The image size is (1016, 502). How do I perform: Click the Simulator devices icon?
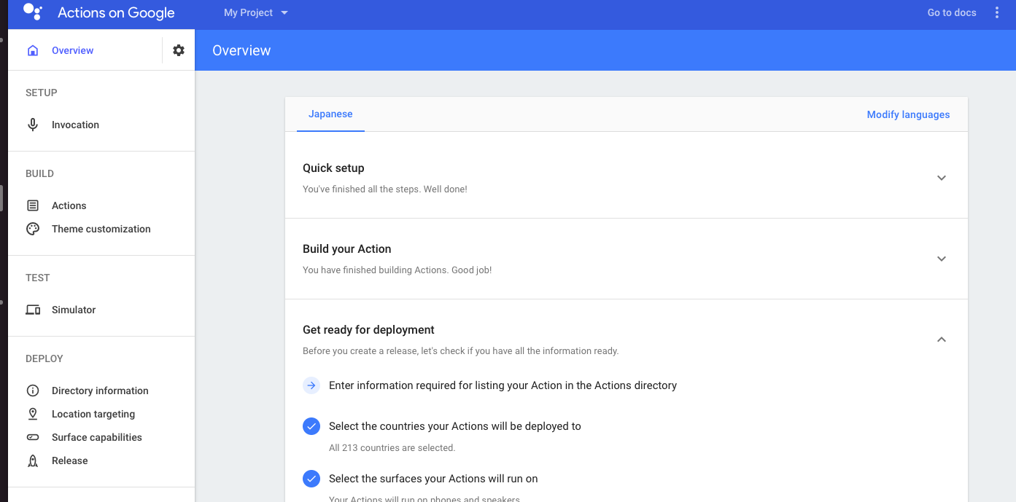(x=33, y=310)
